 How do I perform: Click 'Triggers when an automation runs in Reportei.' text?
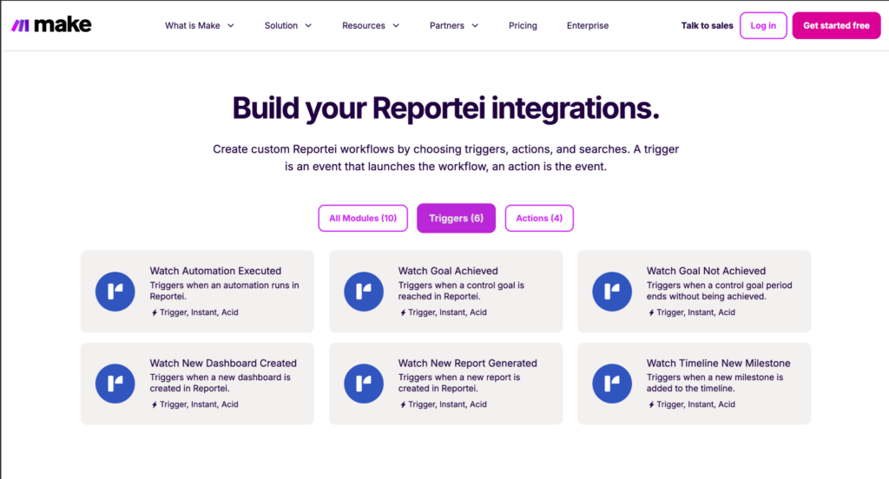point(225,291)
